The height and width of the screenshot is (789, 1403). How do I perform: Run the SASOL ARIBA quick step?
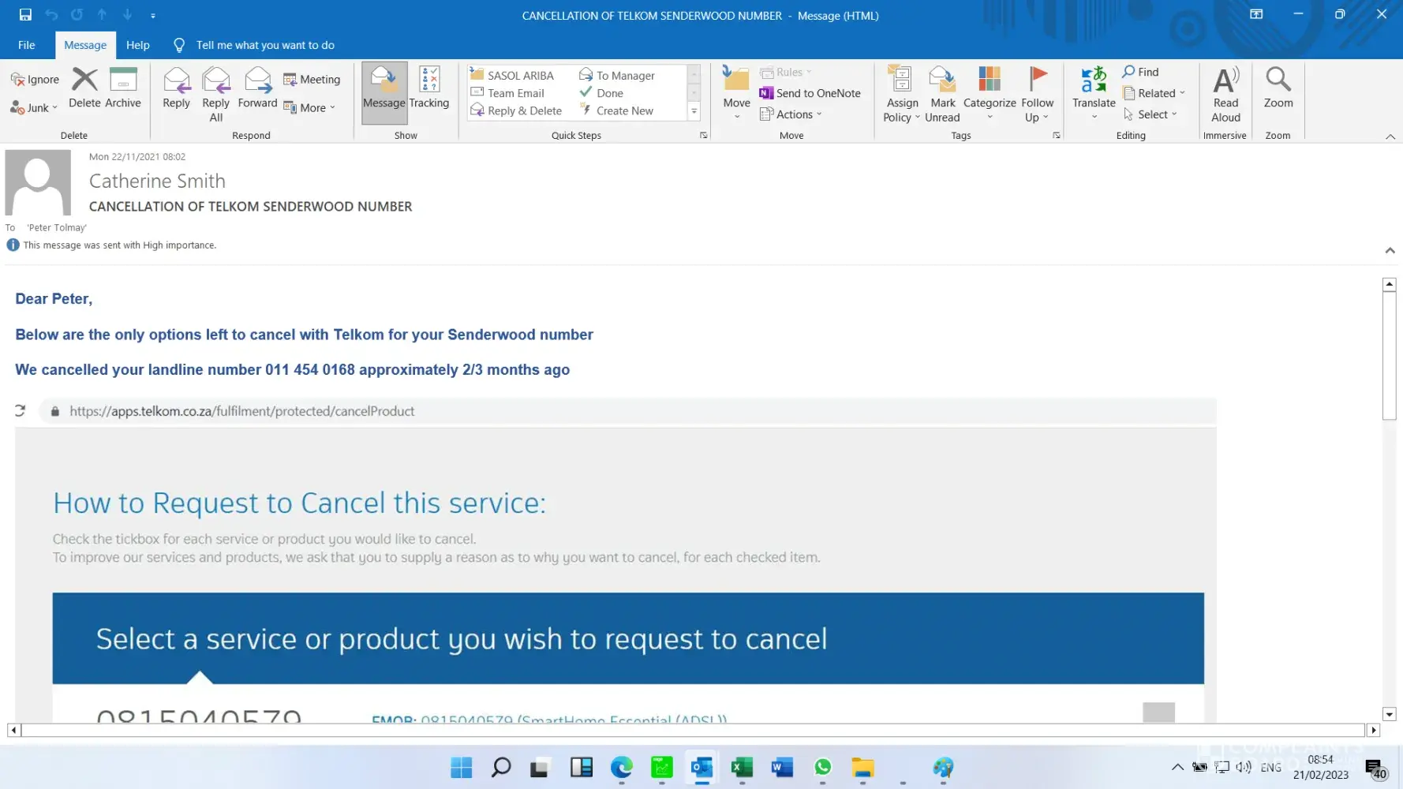coord(513,75)
